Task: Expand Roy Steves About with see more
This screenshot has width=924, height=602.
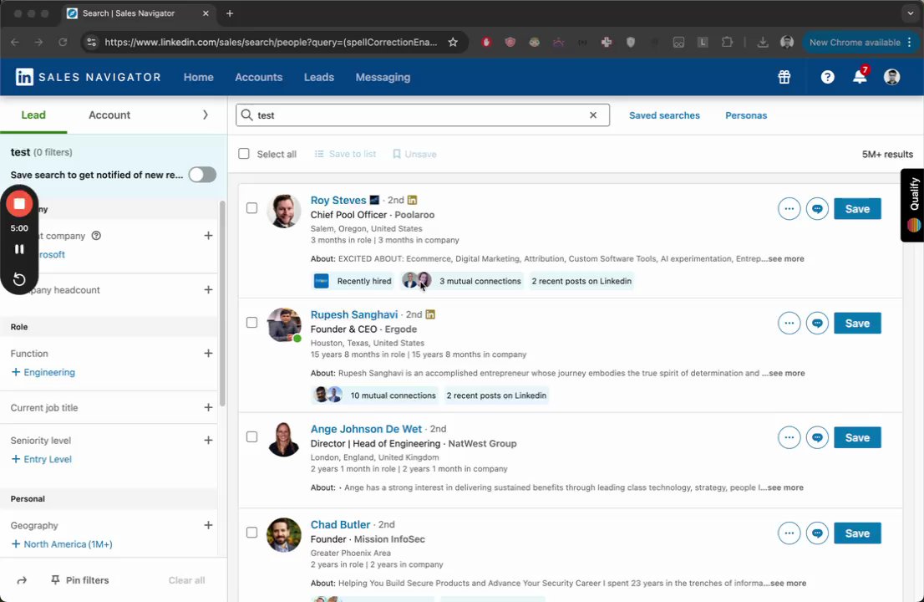Action: pos(785,259)
